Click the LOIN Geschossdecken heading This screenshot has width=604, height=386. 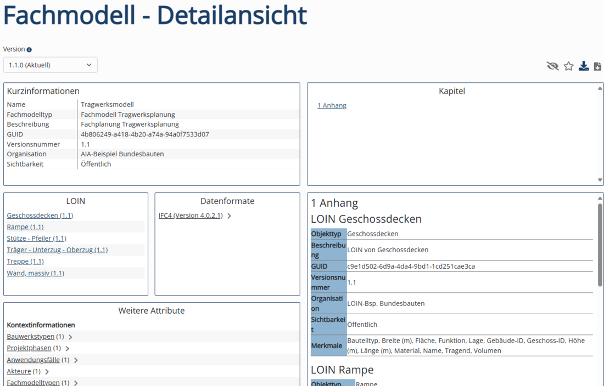click(x=366, y=219)
